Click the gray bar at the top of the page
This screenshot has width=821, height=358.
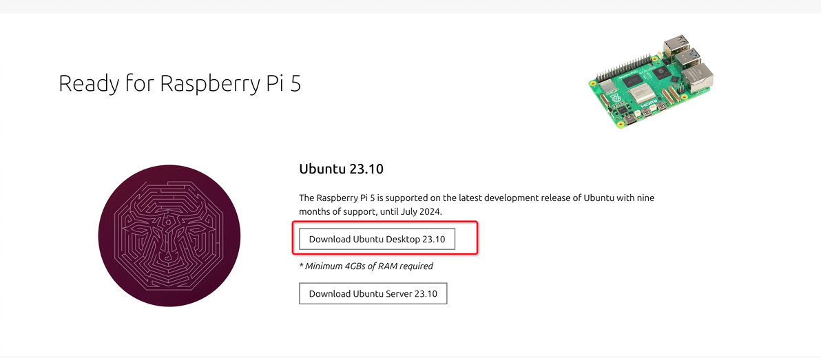point(410,6)
